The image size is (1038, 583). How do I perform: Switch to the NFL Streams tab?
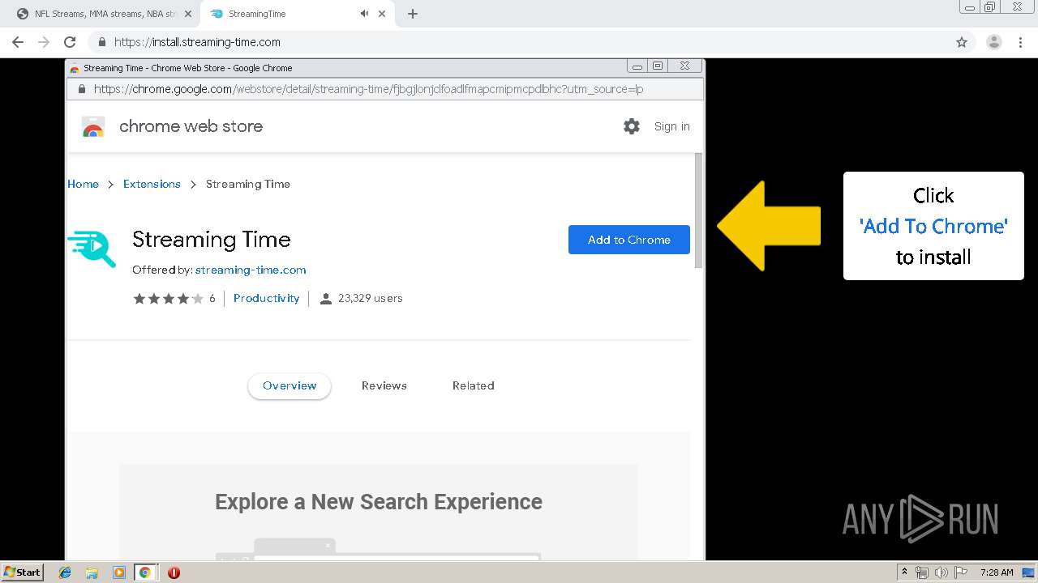(x=101, y=14)
